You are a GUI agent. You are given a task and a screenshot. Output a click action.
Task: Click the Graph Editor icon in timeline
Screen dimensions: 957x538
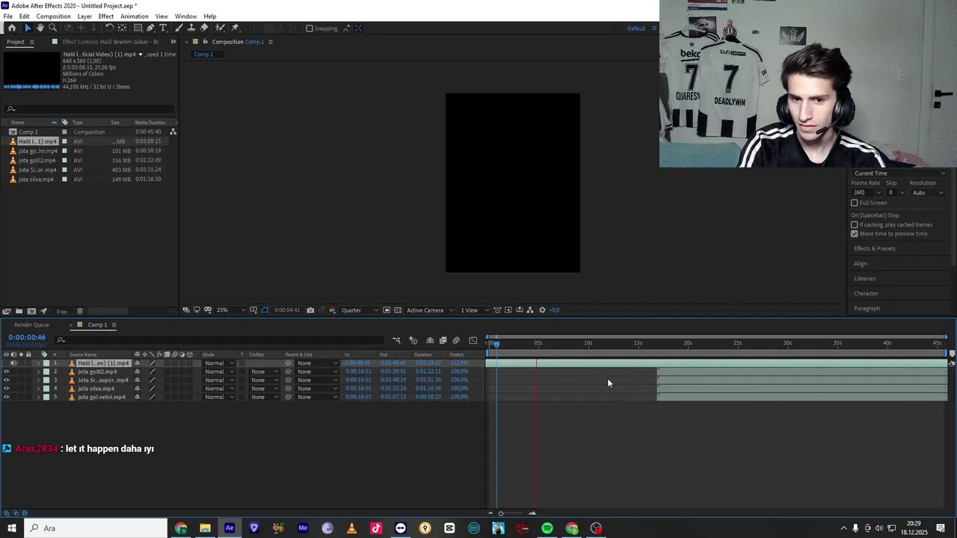tap(473, 340)
